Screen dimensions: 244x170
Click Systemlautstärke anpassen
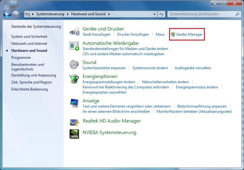pyautogui.click(x=104, y=68)
